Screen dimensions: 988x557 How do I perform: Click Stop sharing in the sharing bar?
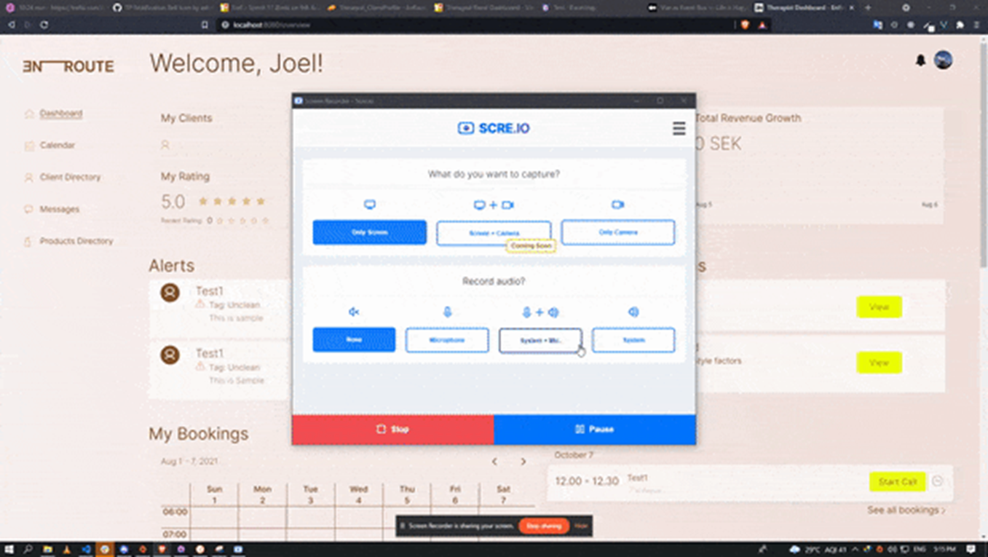[544, 526]
